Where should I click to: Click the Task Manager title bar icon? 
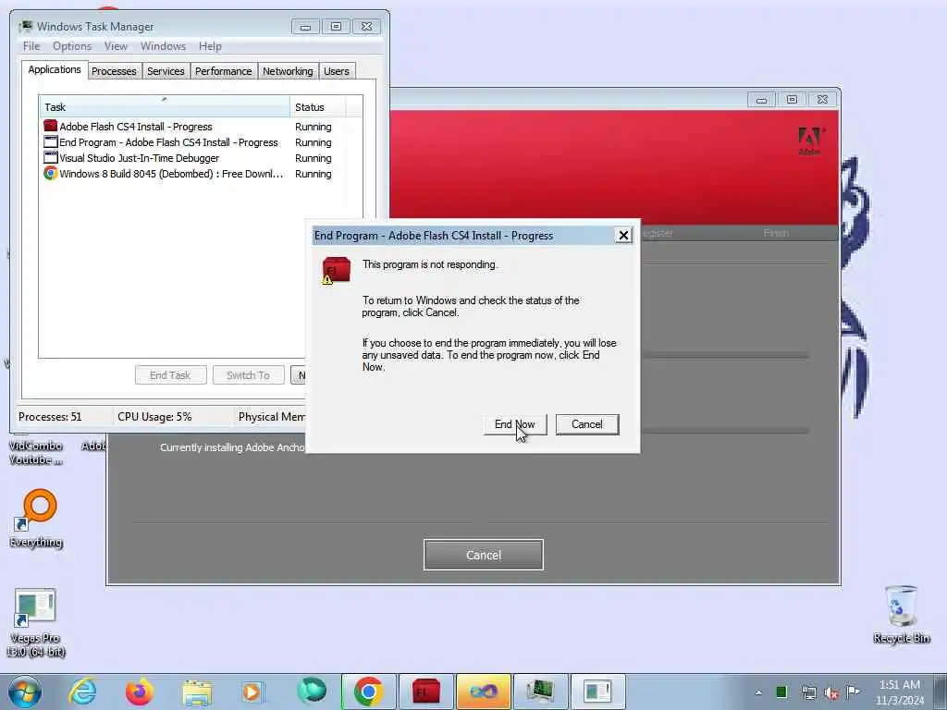pyautogui.click(x=26, y=27)
